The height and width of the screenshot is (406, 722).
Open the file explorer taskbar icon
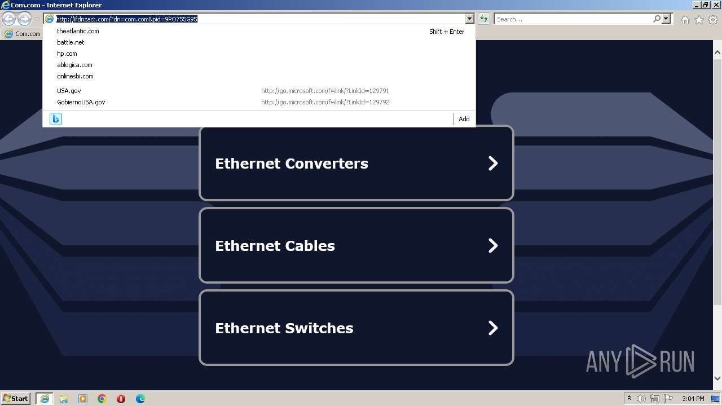click(64, 399)
